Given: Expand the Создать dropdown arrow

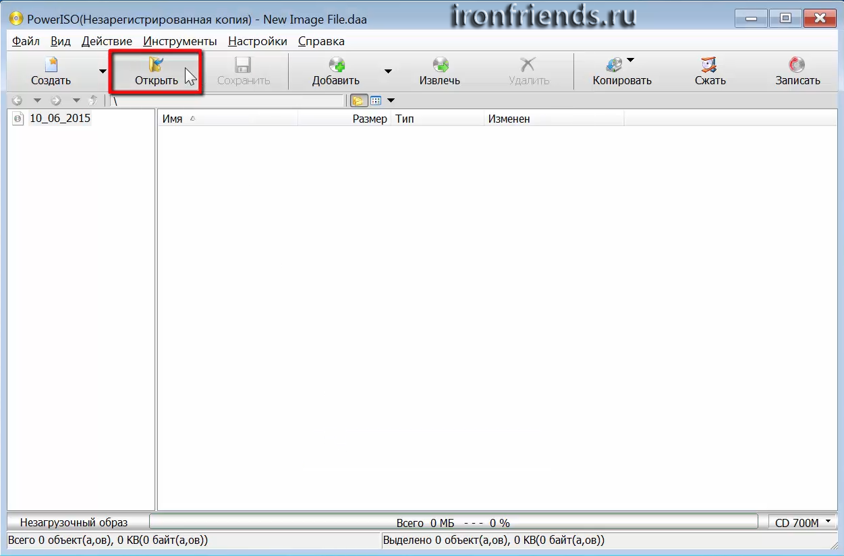Looking at the screenshot, I should pos(103,71).
